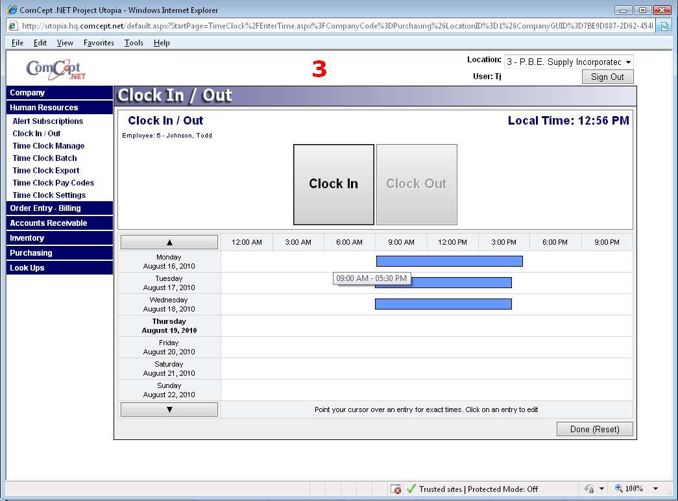Expand the Inventory section in sidebar
678x501 pixels.
(27, 238)
